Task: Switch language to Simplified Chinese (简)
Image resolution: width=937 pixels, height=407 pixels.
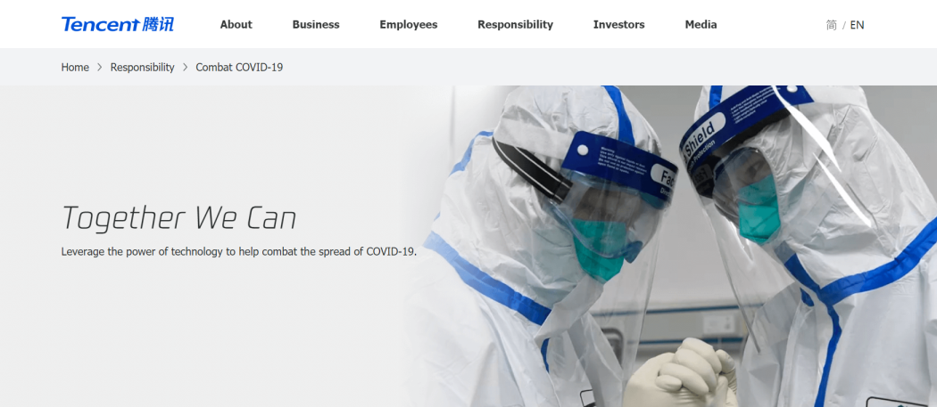Action: point(831,25)
